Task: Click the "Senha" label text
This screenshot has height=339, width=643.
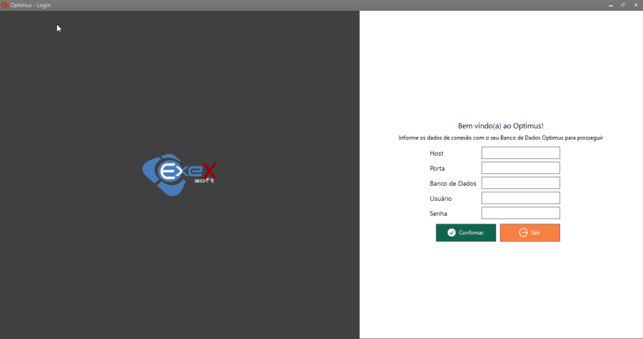Action: tap(438, 214)
